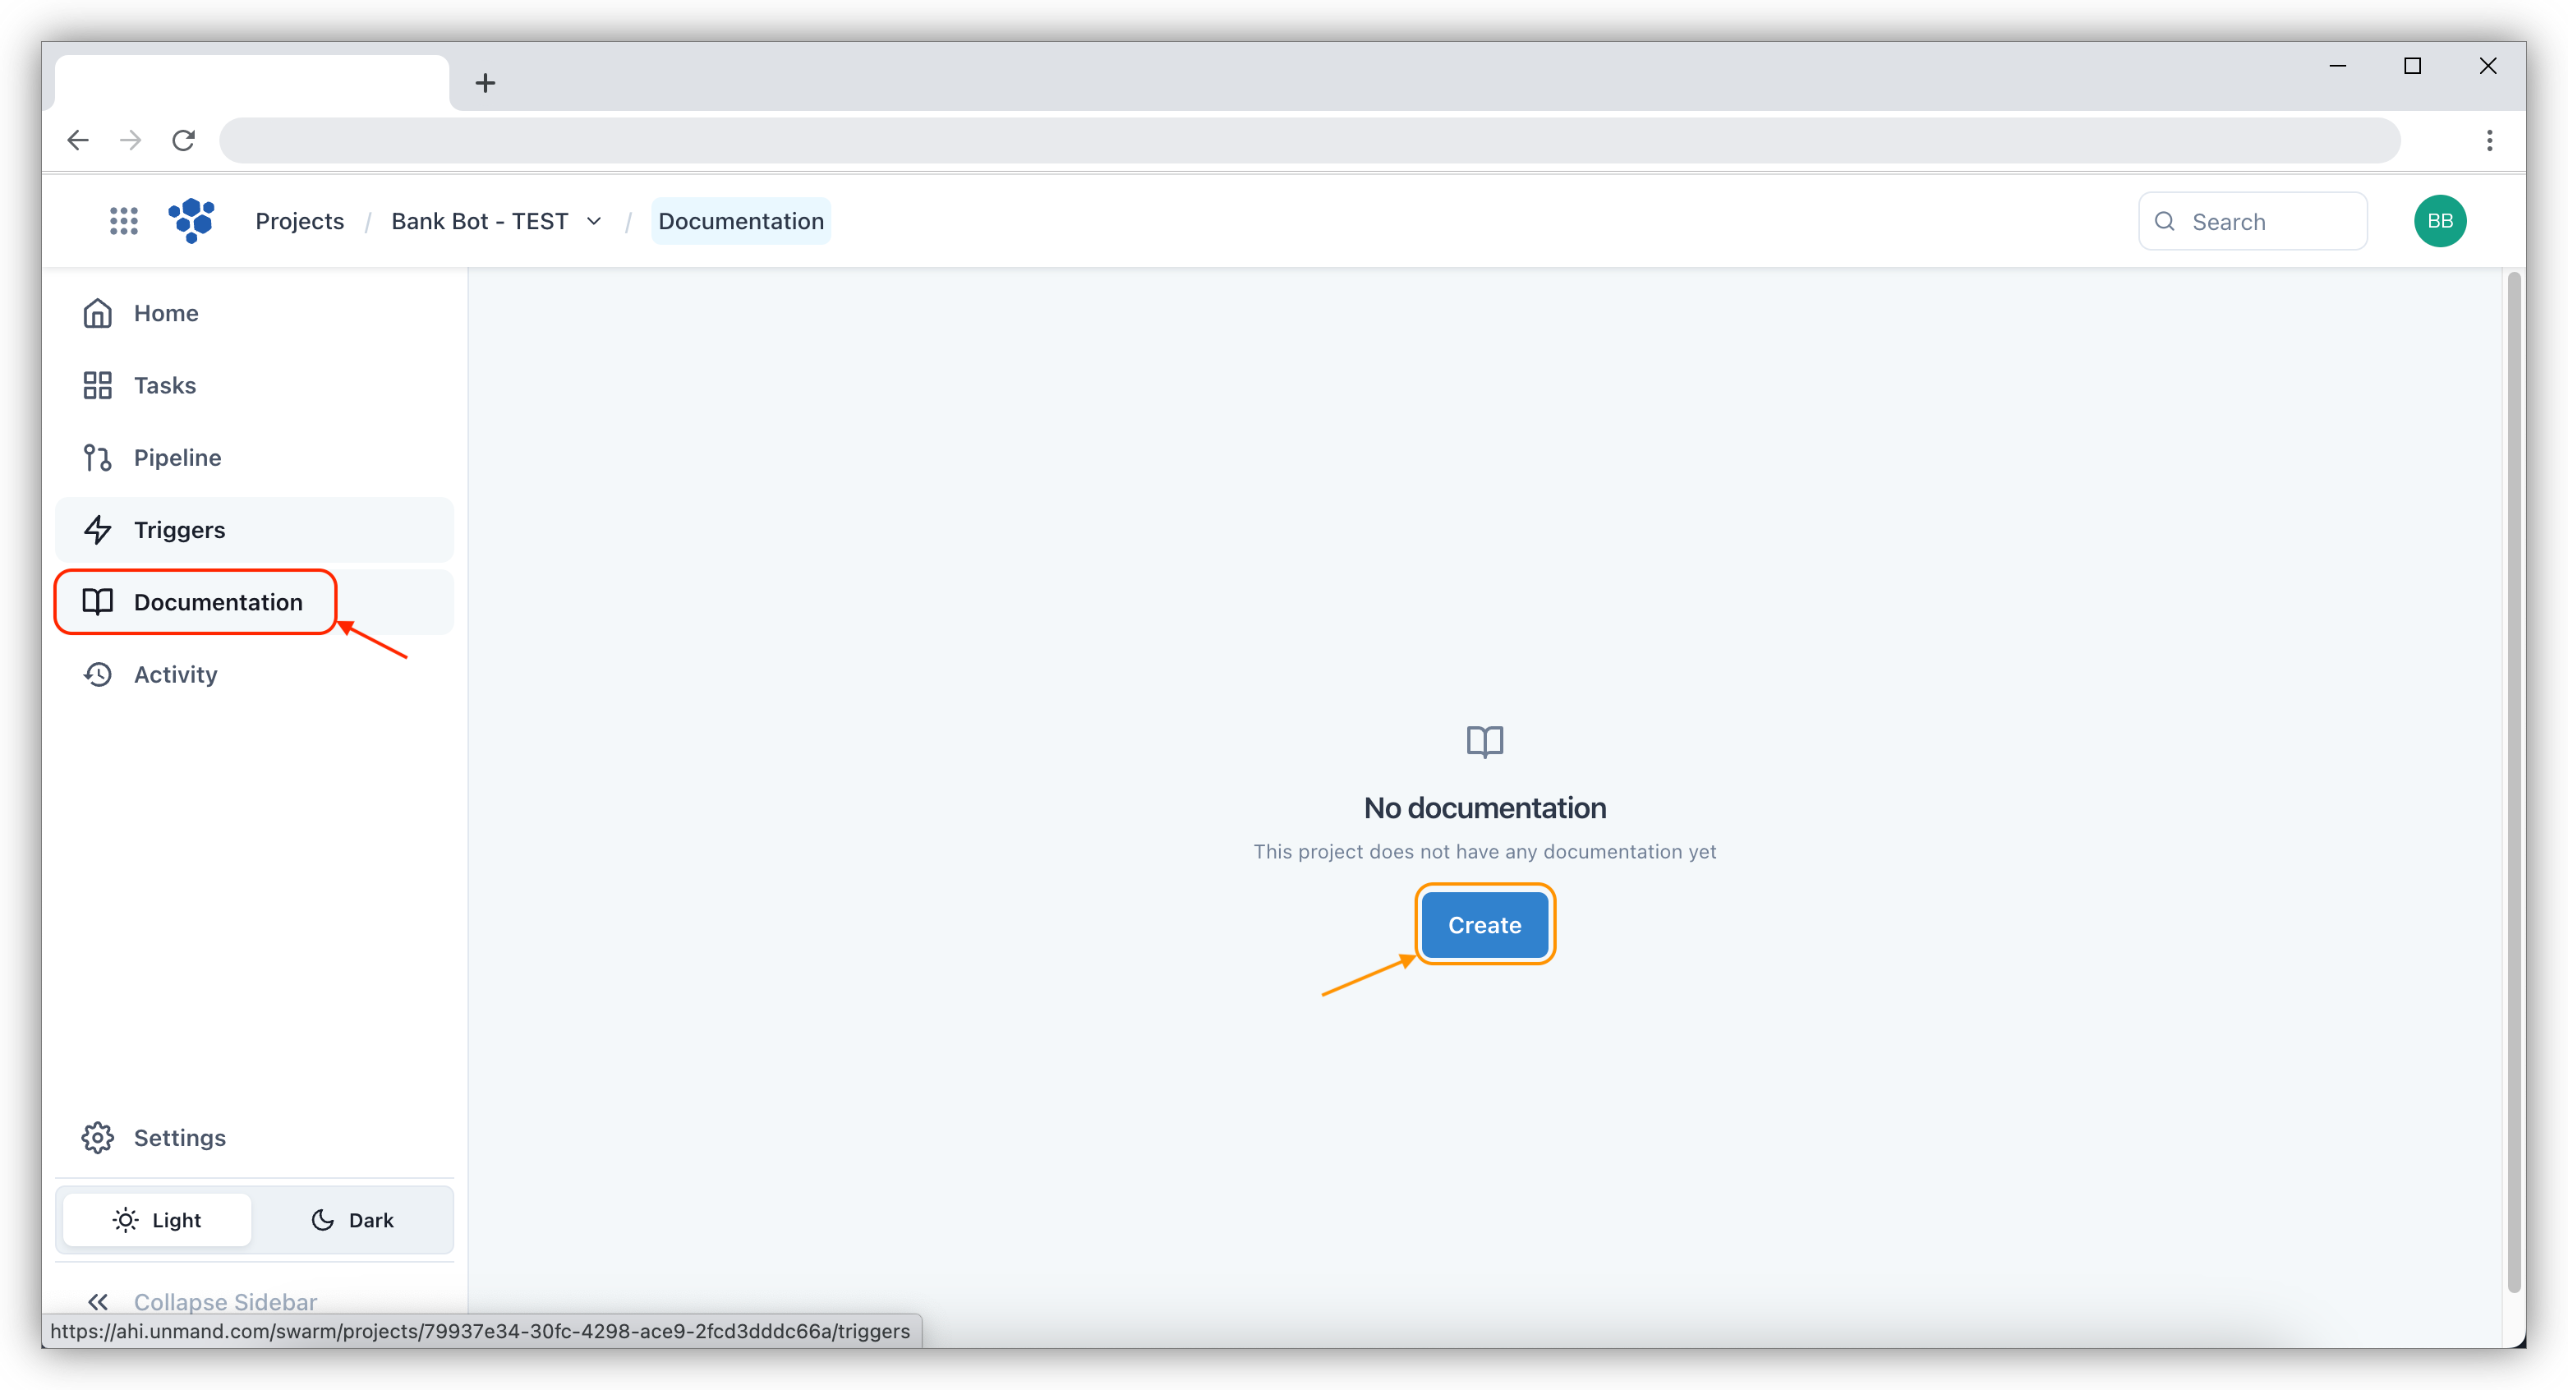
Task: Select the Documentation breadcrumb tab
Action: [739, 220]
